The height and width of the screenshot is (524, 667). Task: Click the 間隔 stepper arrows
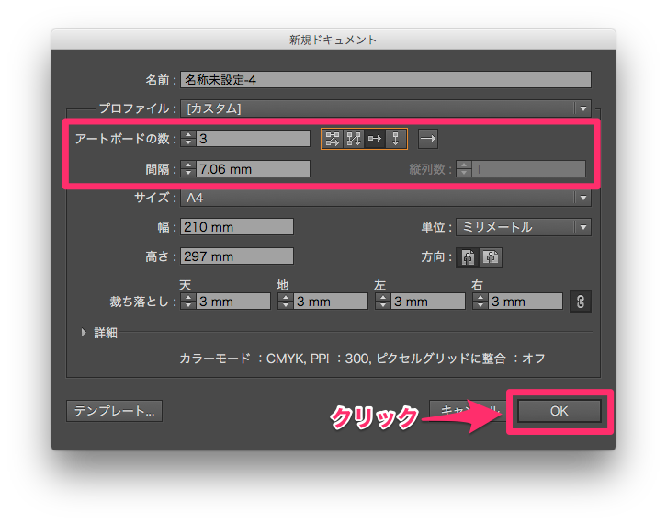pyautogui.click(x=188, y=169)
